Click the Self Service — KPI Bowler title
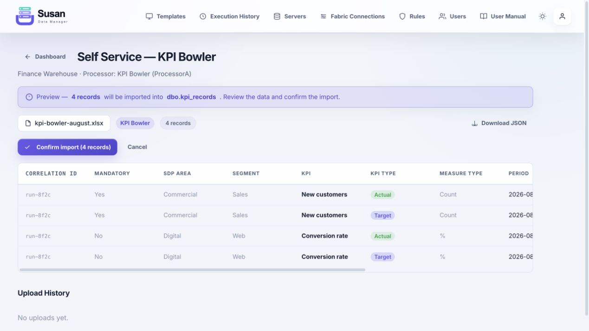Image resolution: width=589 pixels, height=331 pixels. 147,57
